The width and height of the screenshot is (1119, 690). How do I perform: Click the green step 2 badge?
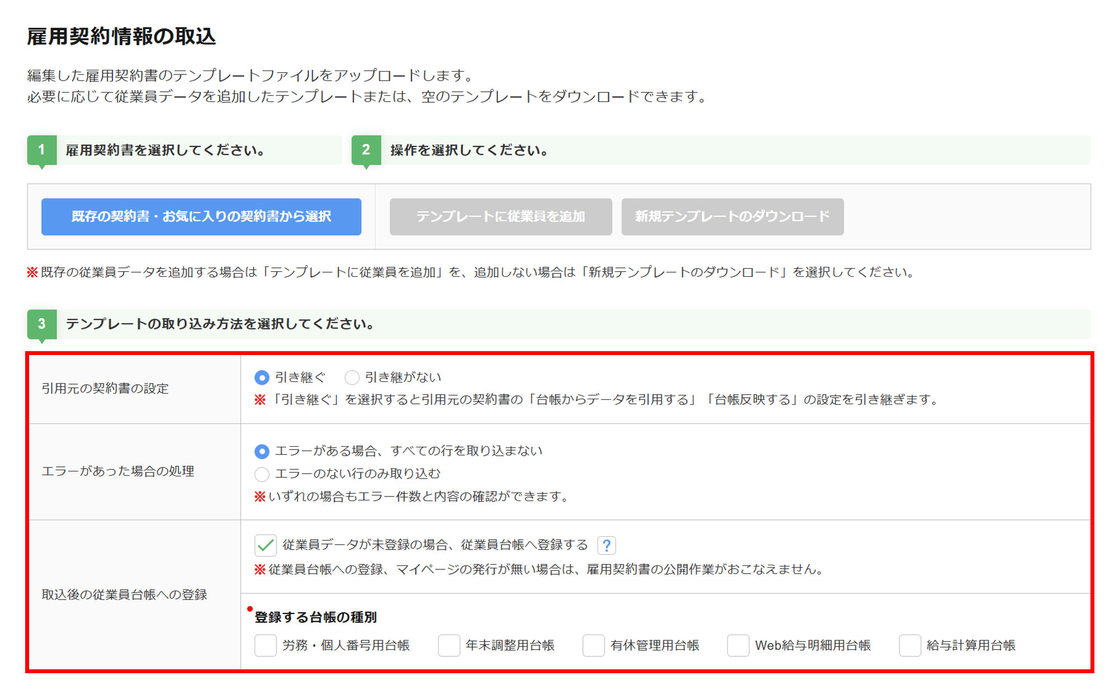(366, 150)
